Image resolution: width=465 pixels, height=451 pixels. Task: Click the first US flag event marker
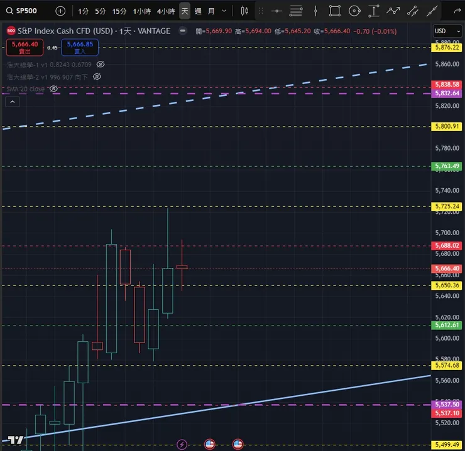coord(210,445)
